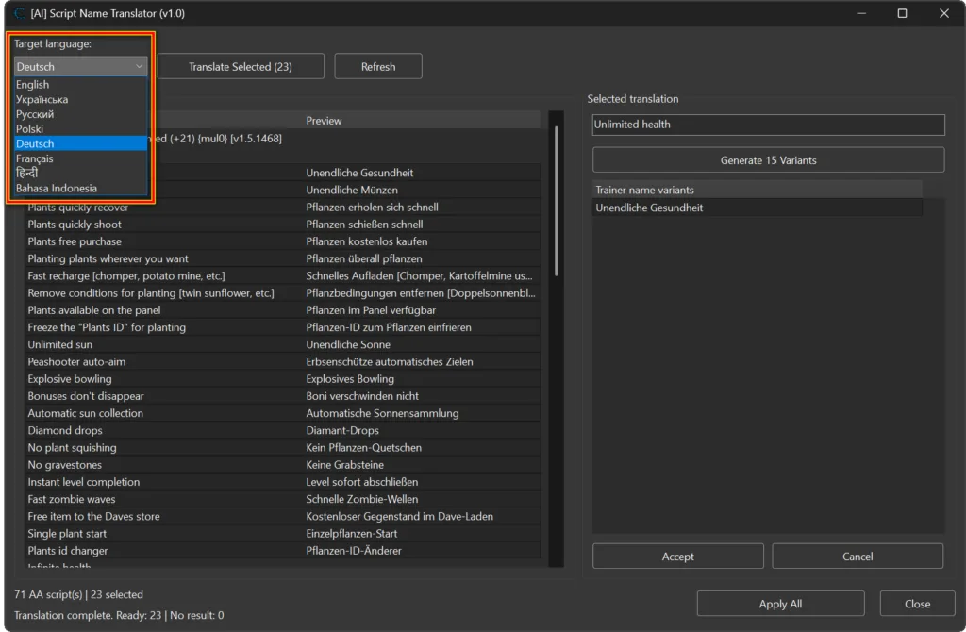Select the Plants quickly shoot row
Image resolution: width=966 pixels, height=632 pixels.
(283, 225)
